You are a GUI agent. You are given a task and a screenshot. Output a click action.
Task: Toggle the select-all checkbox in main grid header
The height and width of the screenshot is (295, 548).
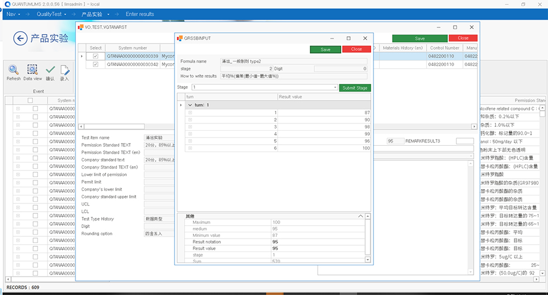coord(30,101)
